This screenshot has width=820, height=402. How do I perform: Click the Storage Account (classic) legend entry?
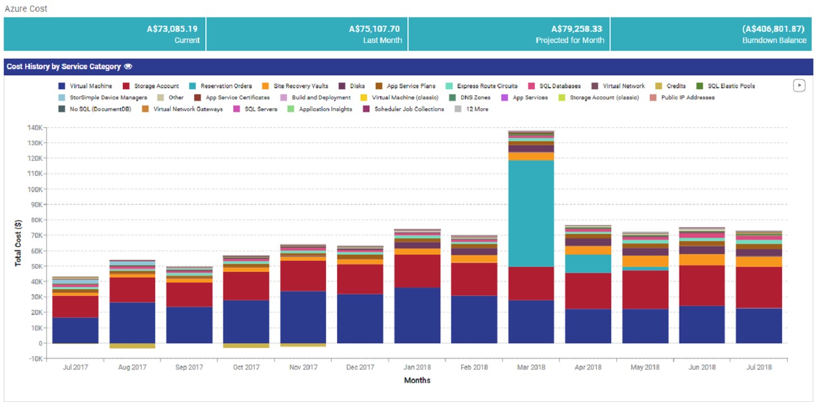(600, 97)
